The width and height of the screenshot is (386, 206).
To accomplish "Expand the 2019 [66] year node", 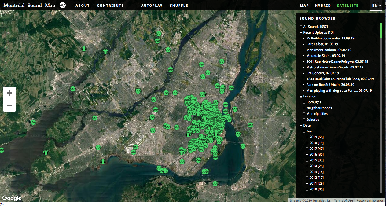I will point(307,137).
